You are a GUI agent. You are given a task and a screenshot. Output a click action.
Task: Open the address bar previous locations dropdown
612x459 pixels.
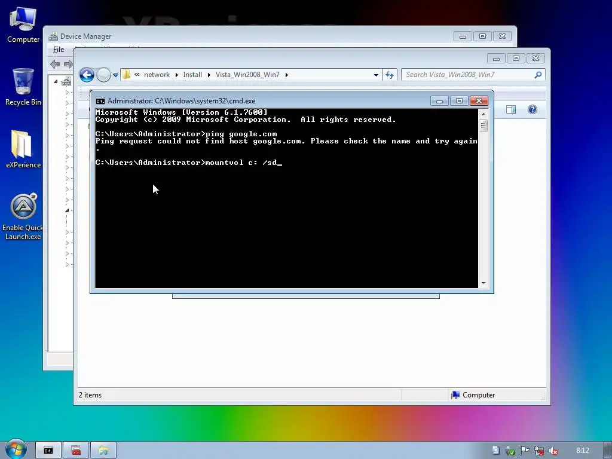[x=376, y=75]
